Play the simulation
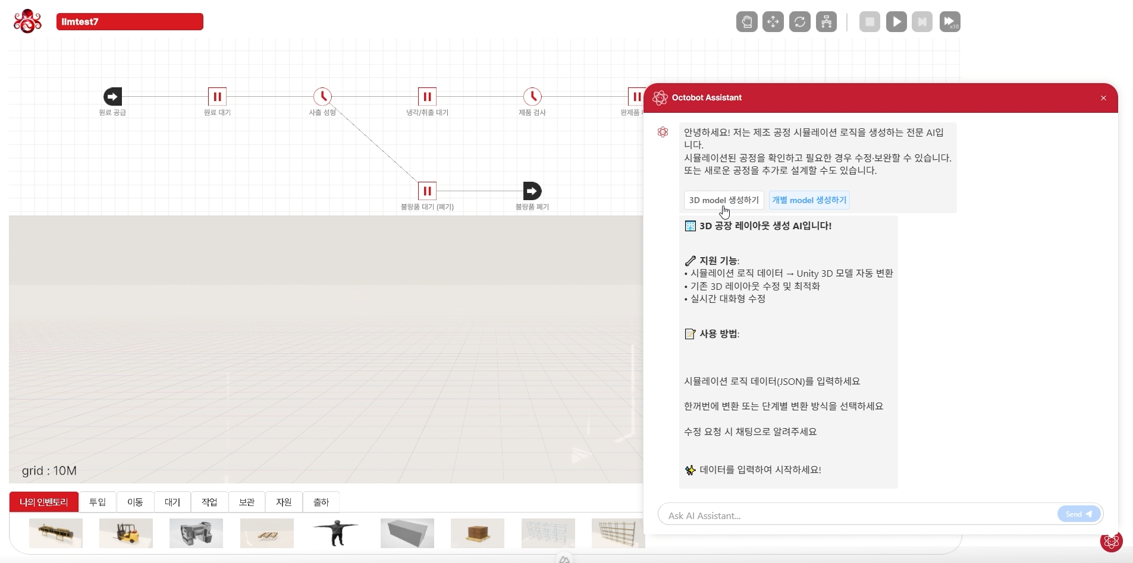Viewport: 1133px width, 563px height. click(896, 22)
